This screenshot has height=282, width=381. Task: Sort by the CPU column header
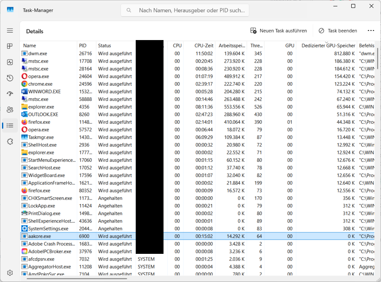point(176,46)
